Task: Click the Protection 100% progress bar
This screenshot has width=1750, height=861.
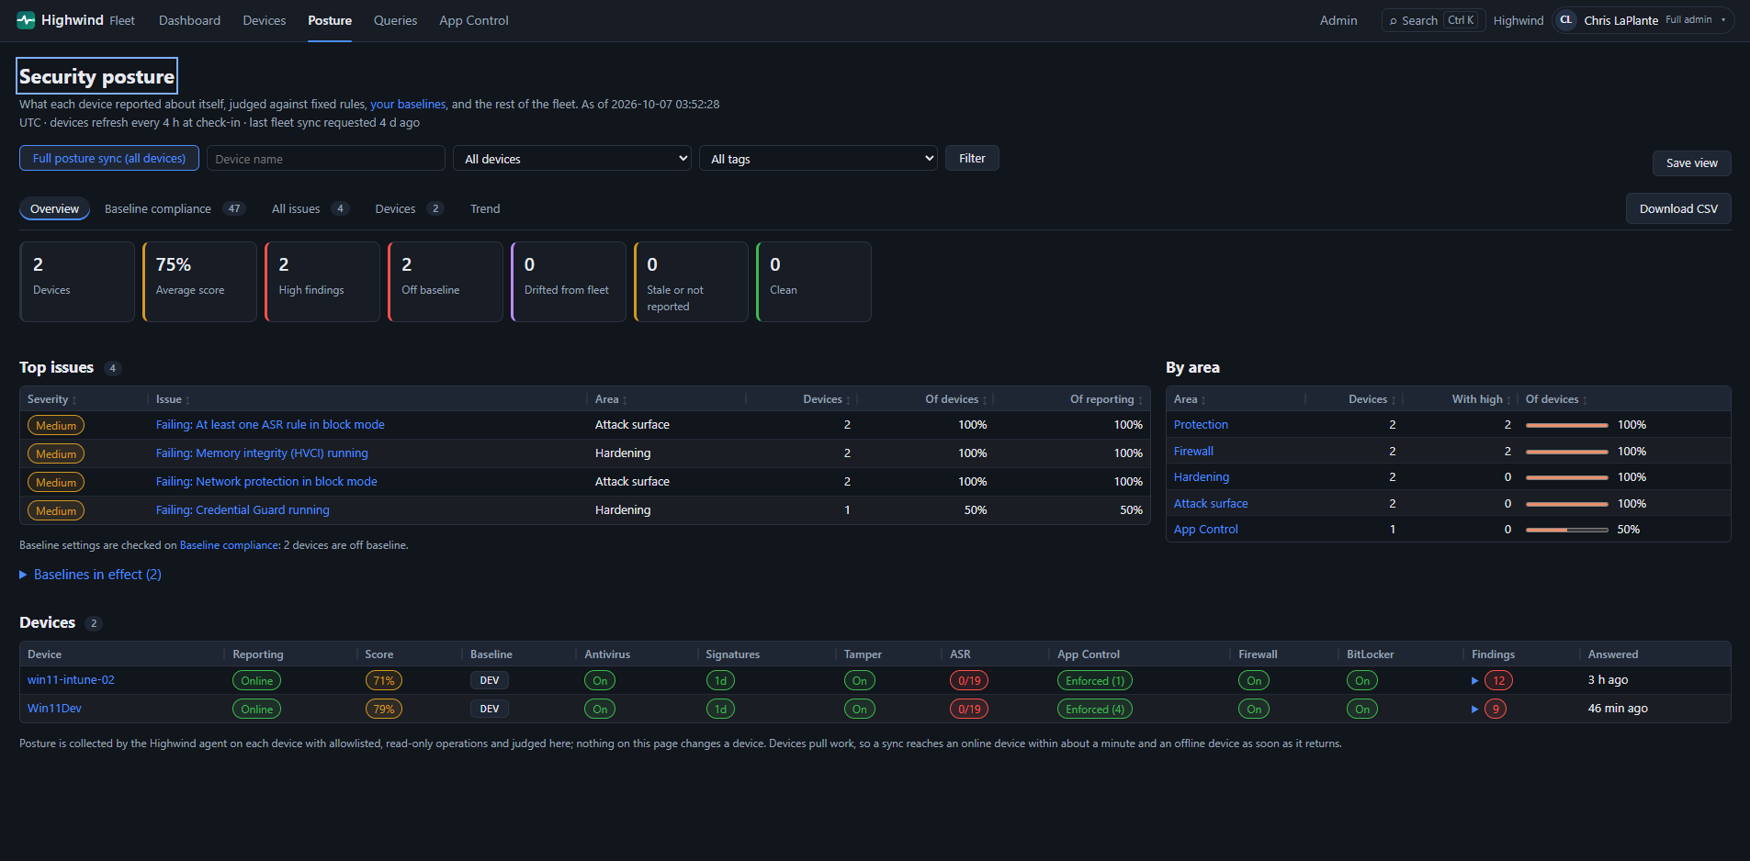Action: coord(1567,425)
